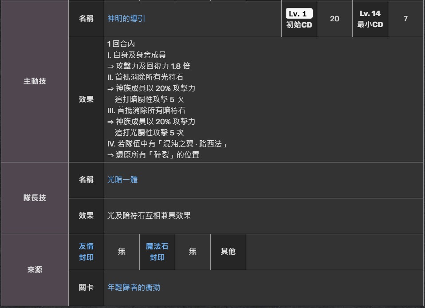Click 光及暗符石互相兼具效果 effect text
This screenshot has height=308, width=425.
149,216
